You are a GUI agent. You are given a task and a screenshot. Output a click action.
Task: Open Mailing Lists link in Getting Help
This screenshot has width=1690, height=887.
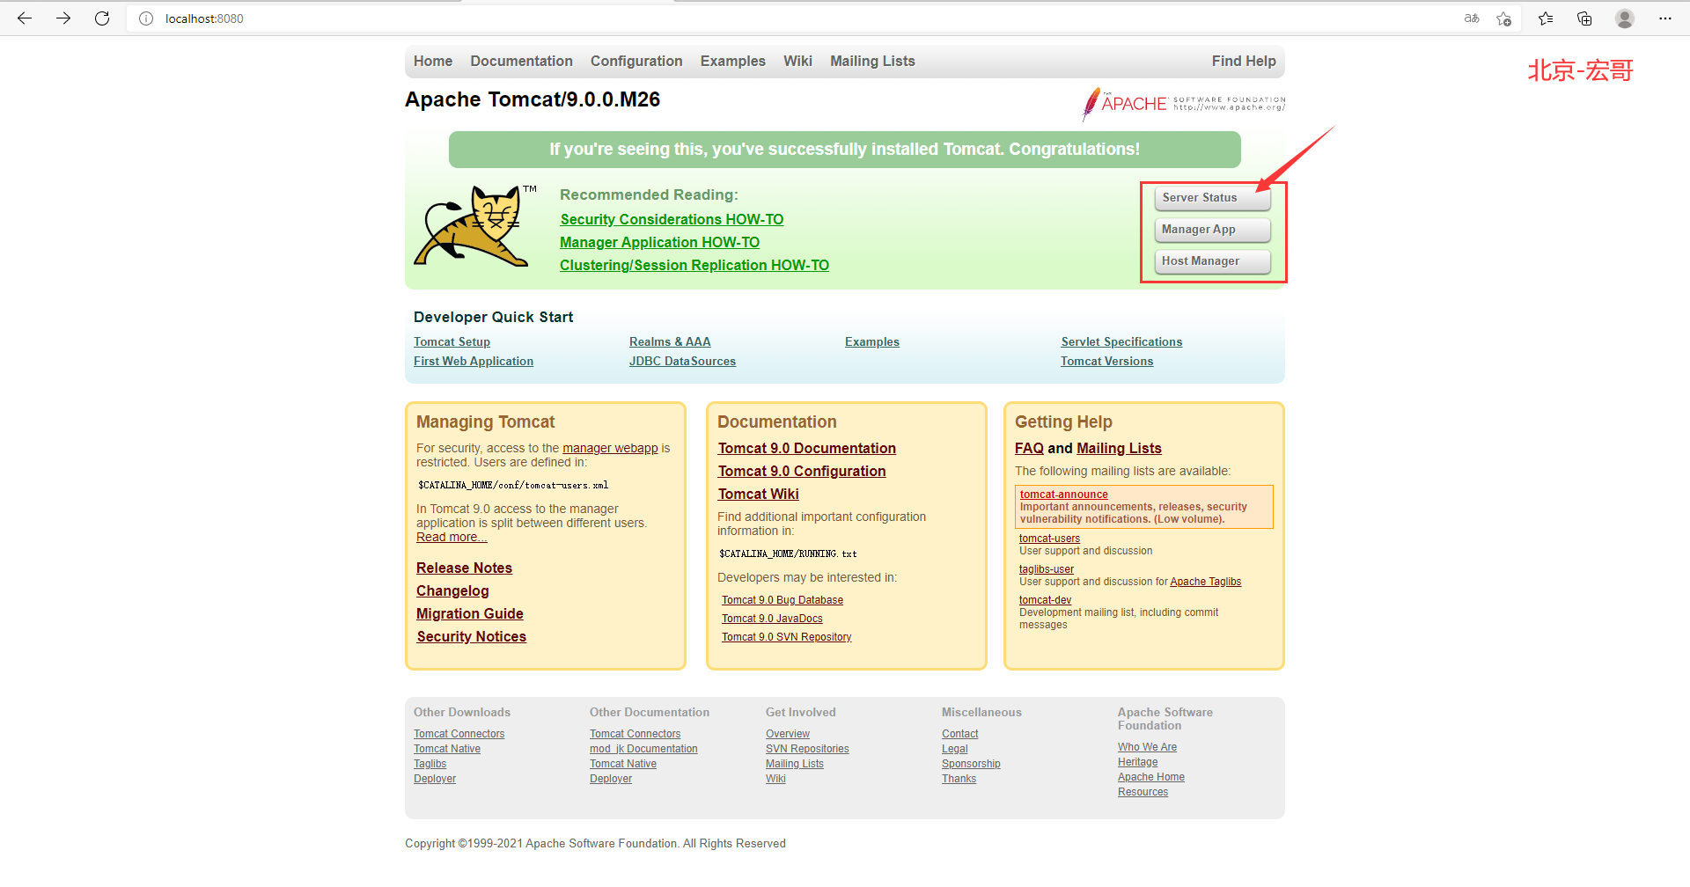1119,449
